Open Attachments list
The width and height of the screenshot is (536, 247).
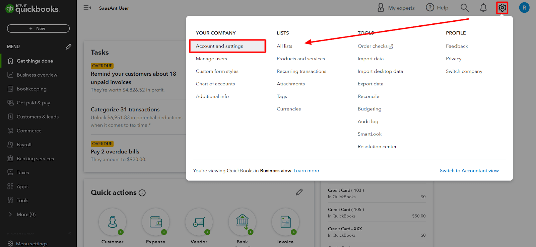291,84
